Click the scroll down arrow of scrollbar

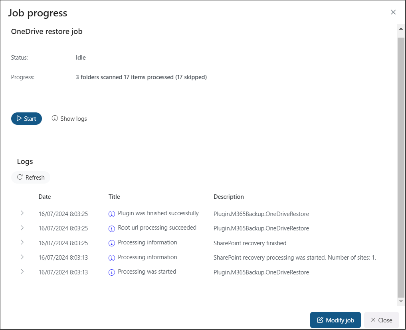(401, 301)
